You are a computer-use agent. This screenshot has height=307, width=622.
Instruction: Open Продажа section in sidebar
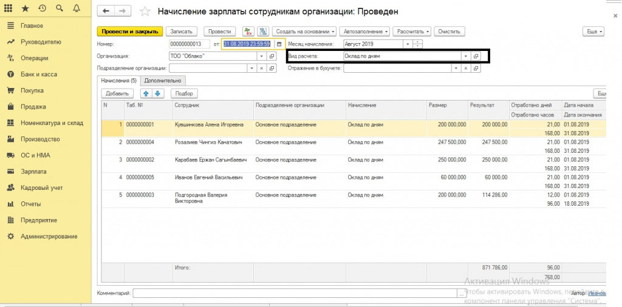point(33,107)
